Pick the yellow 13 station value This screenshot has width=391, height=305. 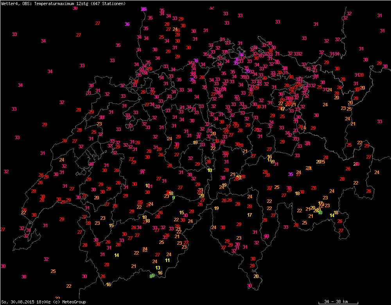pos(158,268)
